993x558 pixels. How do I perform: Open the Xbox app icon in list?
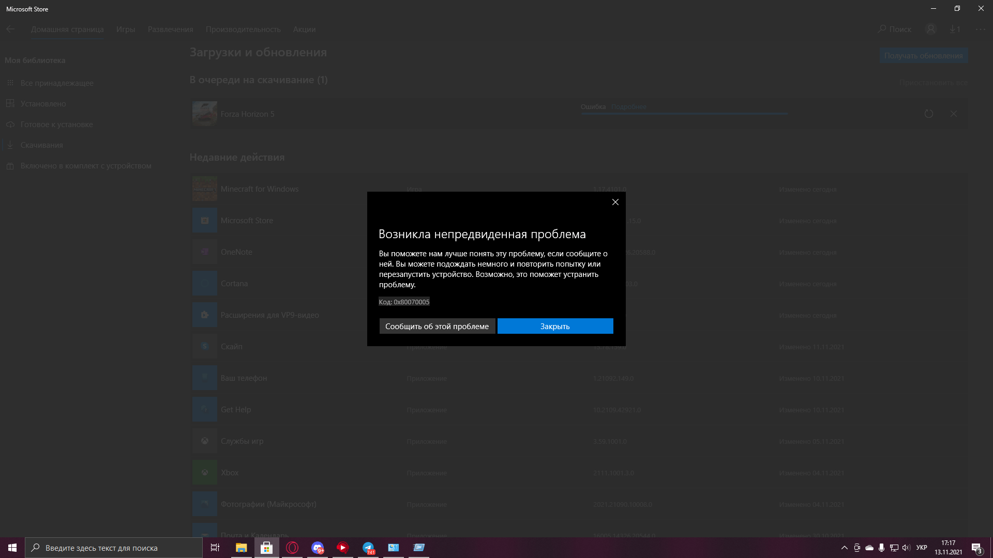tap(205, 473)
